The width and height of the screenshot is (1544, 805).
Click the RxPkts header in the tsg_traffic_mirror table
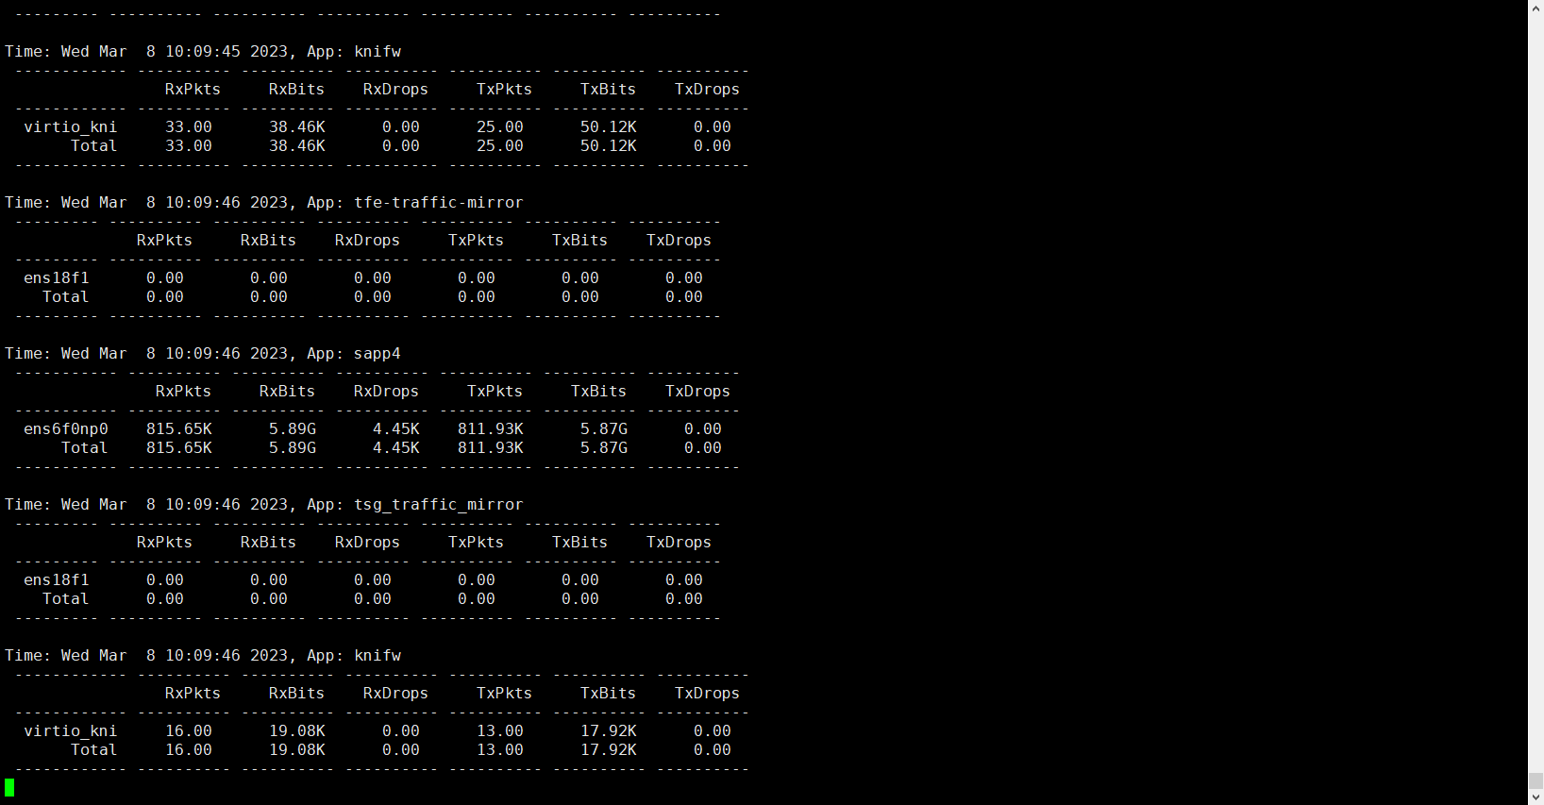click(x=164, y=543)
